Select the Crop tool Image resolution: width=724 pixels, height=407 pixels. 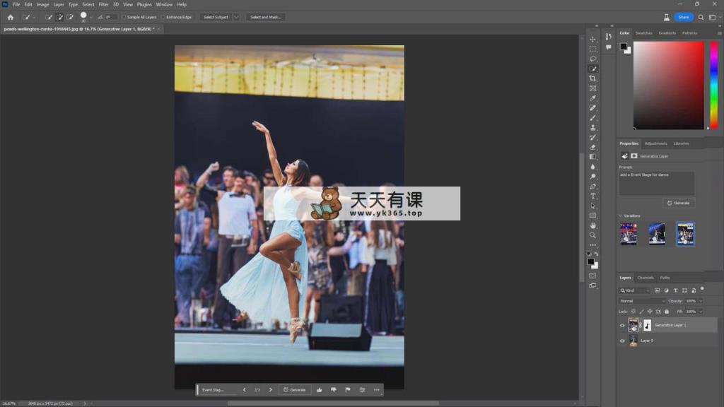[593, 78]
